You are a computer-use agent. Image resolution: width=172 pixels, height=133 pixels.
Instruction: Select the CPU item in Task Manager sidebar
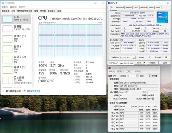pos(16,19)
